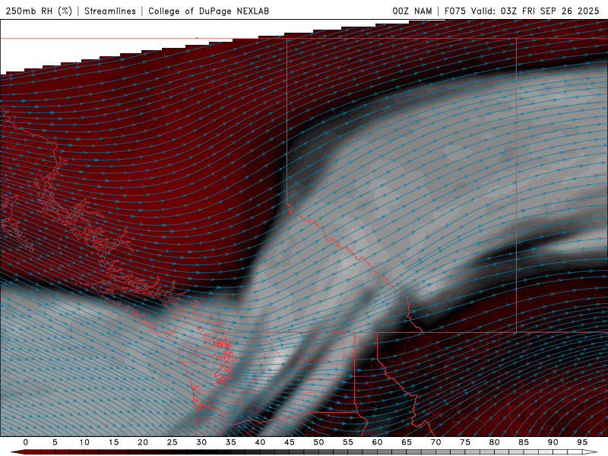The width and height of the screenshot is (608, 456).
Task: Click the colorbar label '65'
Action: click(407, 442)
